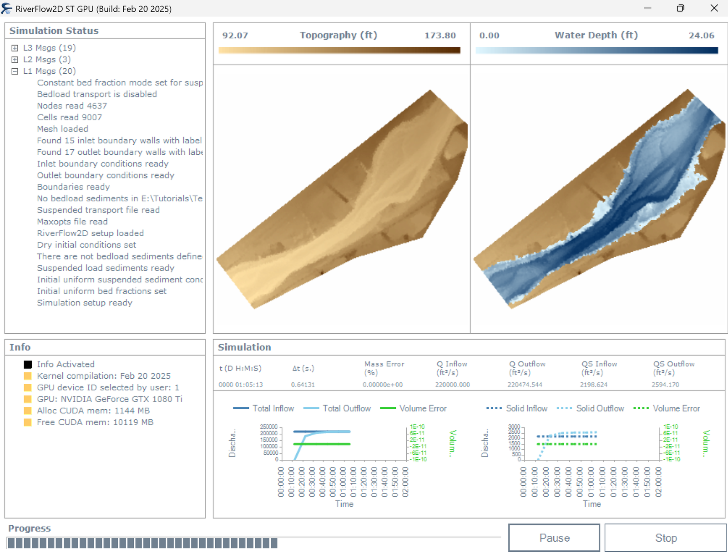Toggle Solid Outflow legend entry
Screen dimensions: 728x554
[x=590, y=408]
